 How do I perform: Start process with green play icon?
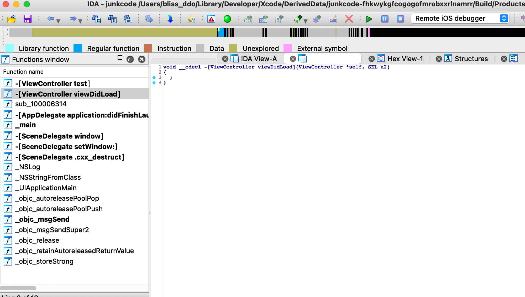[369, 19]
